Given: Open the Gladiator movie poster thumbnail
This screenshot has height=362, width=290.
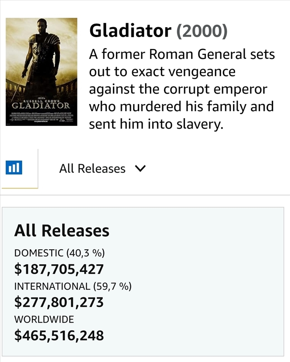Looking at the screenshot, I should click(41, 71).
